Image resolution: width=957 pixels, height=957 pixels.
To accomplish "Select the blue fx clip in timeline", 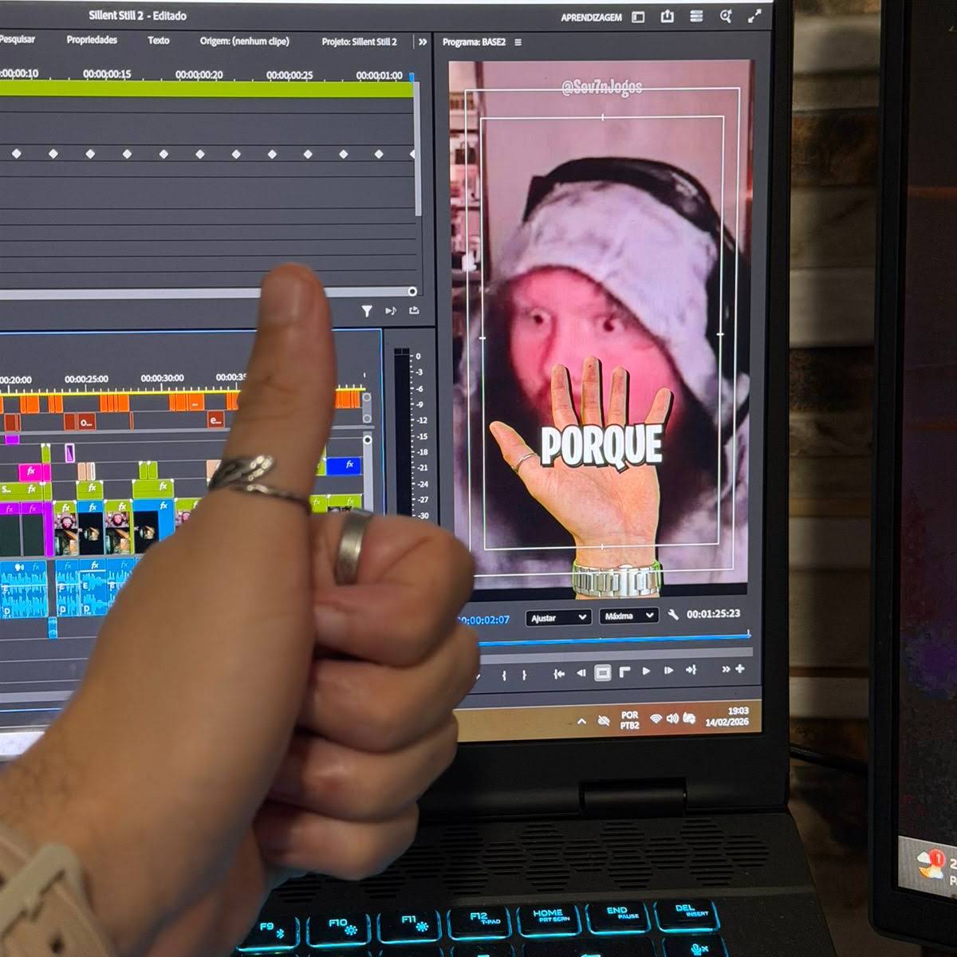I will click(x=344, y=465).
